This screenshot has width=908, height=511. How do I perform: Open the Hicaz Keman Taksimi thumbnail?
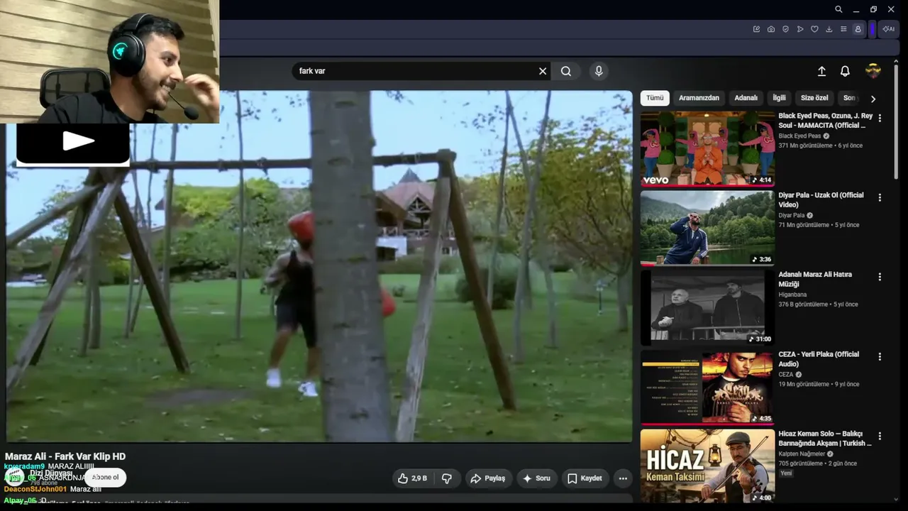point(707,466)
